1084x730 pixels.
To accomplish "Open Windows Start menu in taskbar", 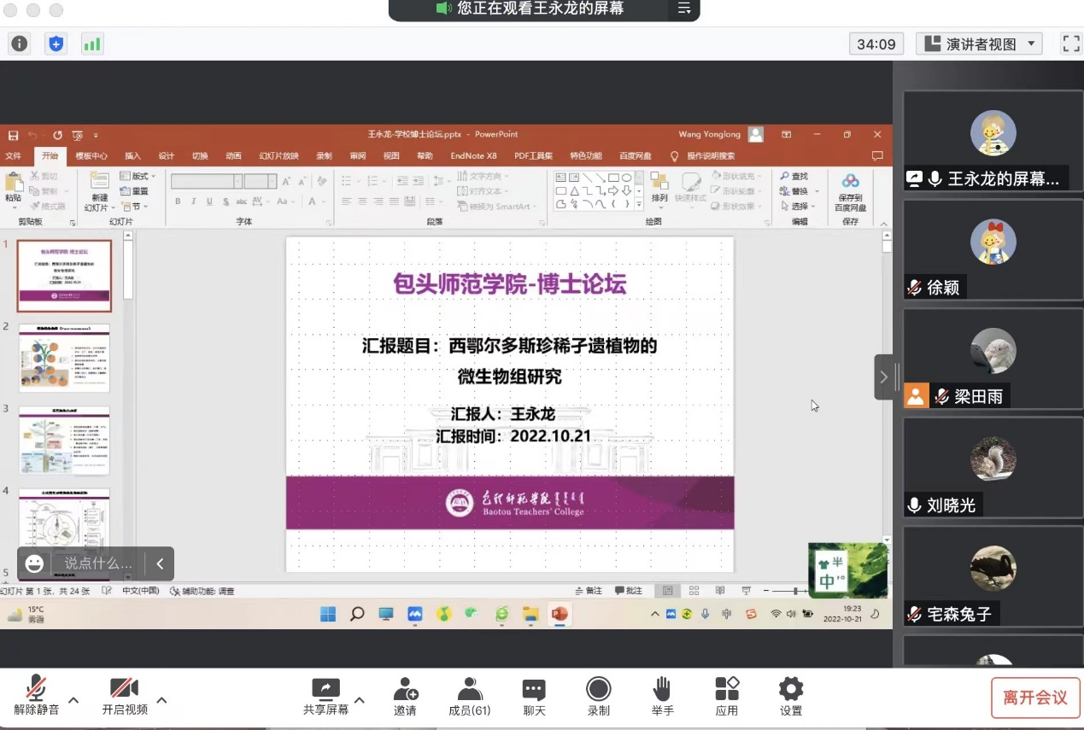I will tap(328, 613).
